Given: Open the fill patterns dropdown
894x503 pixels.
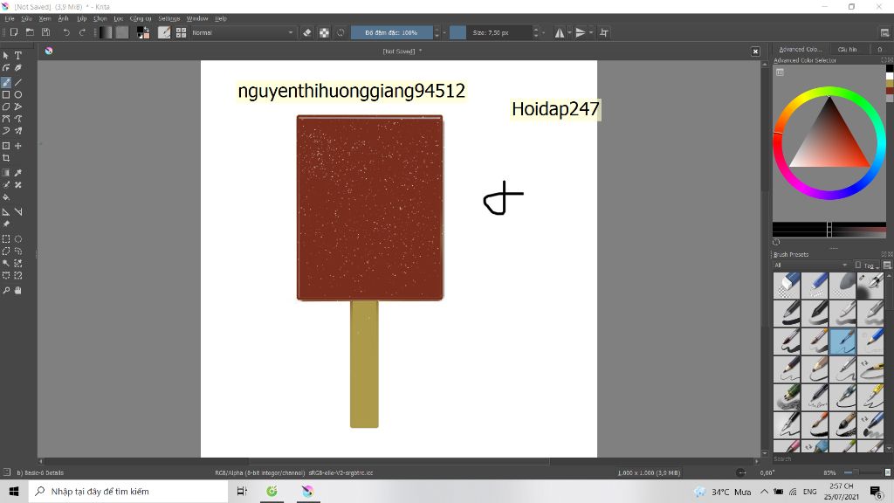Looking at the screenshot, I should click(x=122, y=32).
